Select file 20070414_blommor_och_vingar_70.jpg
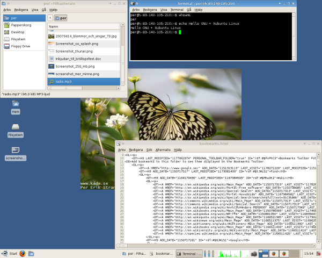The image size is (322, 258). tap(84, 36)
